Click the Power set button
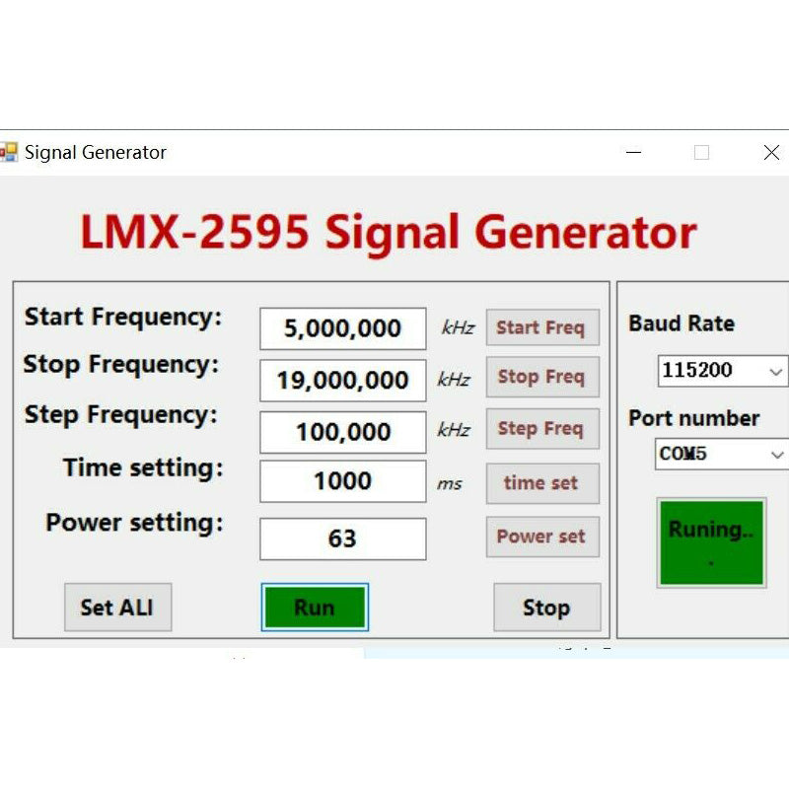This screenshot has width=789, height=789. click(541, 538)
